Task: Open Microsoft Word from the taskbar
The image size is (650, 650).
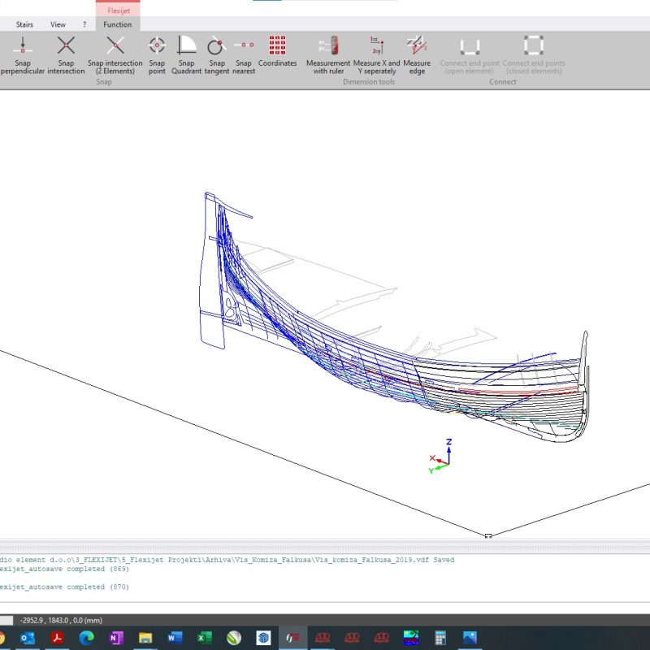Action: (175, 638)
